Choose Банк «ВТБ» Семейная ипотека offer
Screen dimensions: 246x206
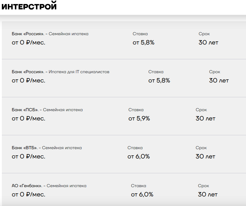[x=124, y=154]
